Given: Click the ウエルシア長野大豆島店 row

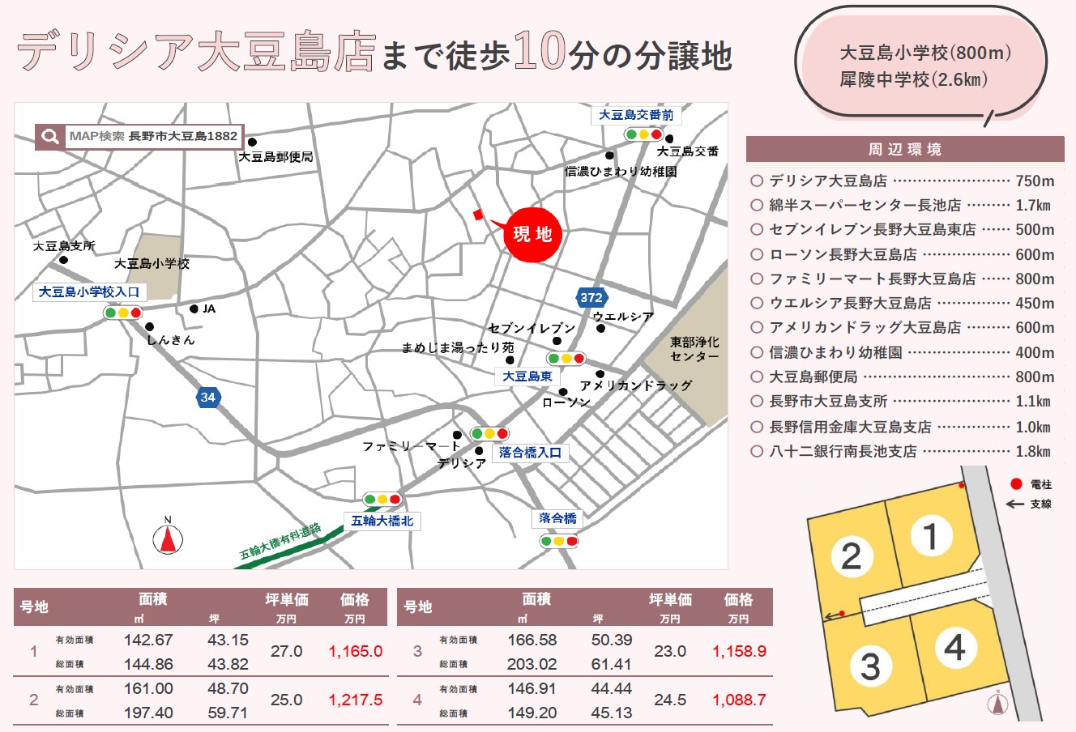Looking at the screenshot, I should 903,303.
